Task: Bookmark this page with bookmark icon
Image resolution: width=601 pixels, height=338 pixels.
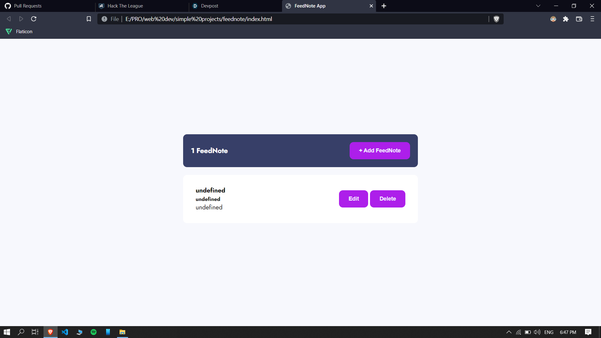Action: [x=89, y=19]
